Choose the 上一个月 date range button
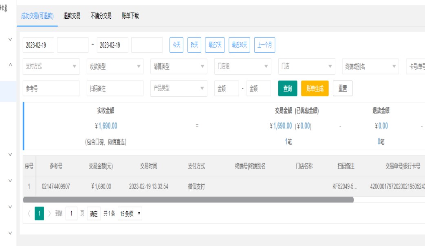 pos(264,45)
